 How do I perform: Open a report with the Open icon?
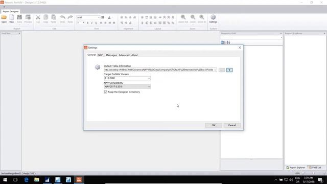pyautogui.click(x=4, y=18)
